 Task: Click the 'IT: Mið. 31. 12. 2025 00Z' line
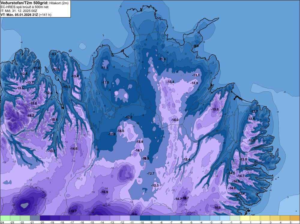click(19, 11)
